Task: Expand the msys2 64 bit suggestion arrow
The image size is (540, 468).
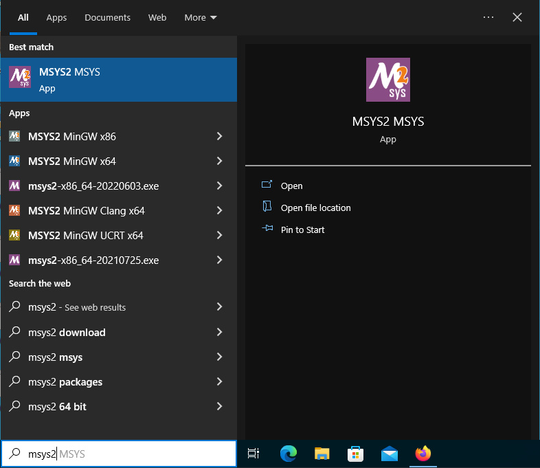Action: click(219, 406)
